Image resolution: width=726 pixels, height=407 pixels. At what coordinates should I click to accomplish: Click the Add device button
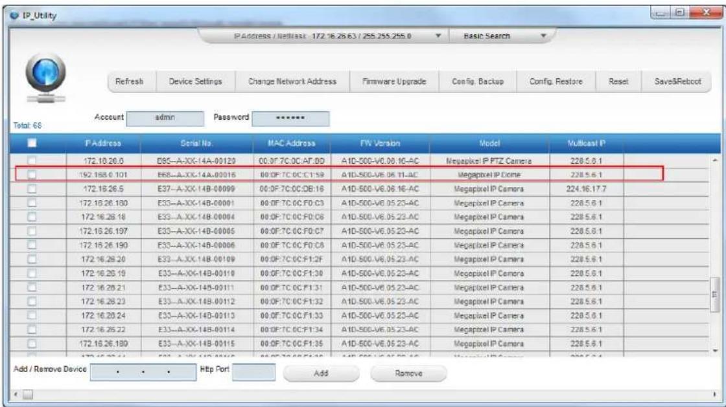(321, 373)
